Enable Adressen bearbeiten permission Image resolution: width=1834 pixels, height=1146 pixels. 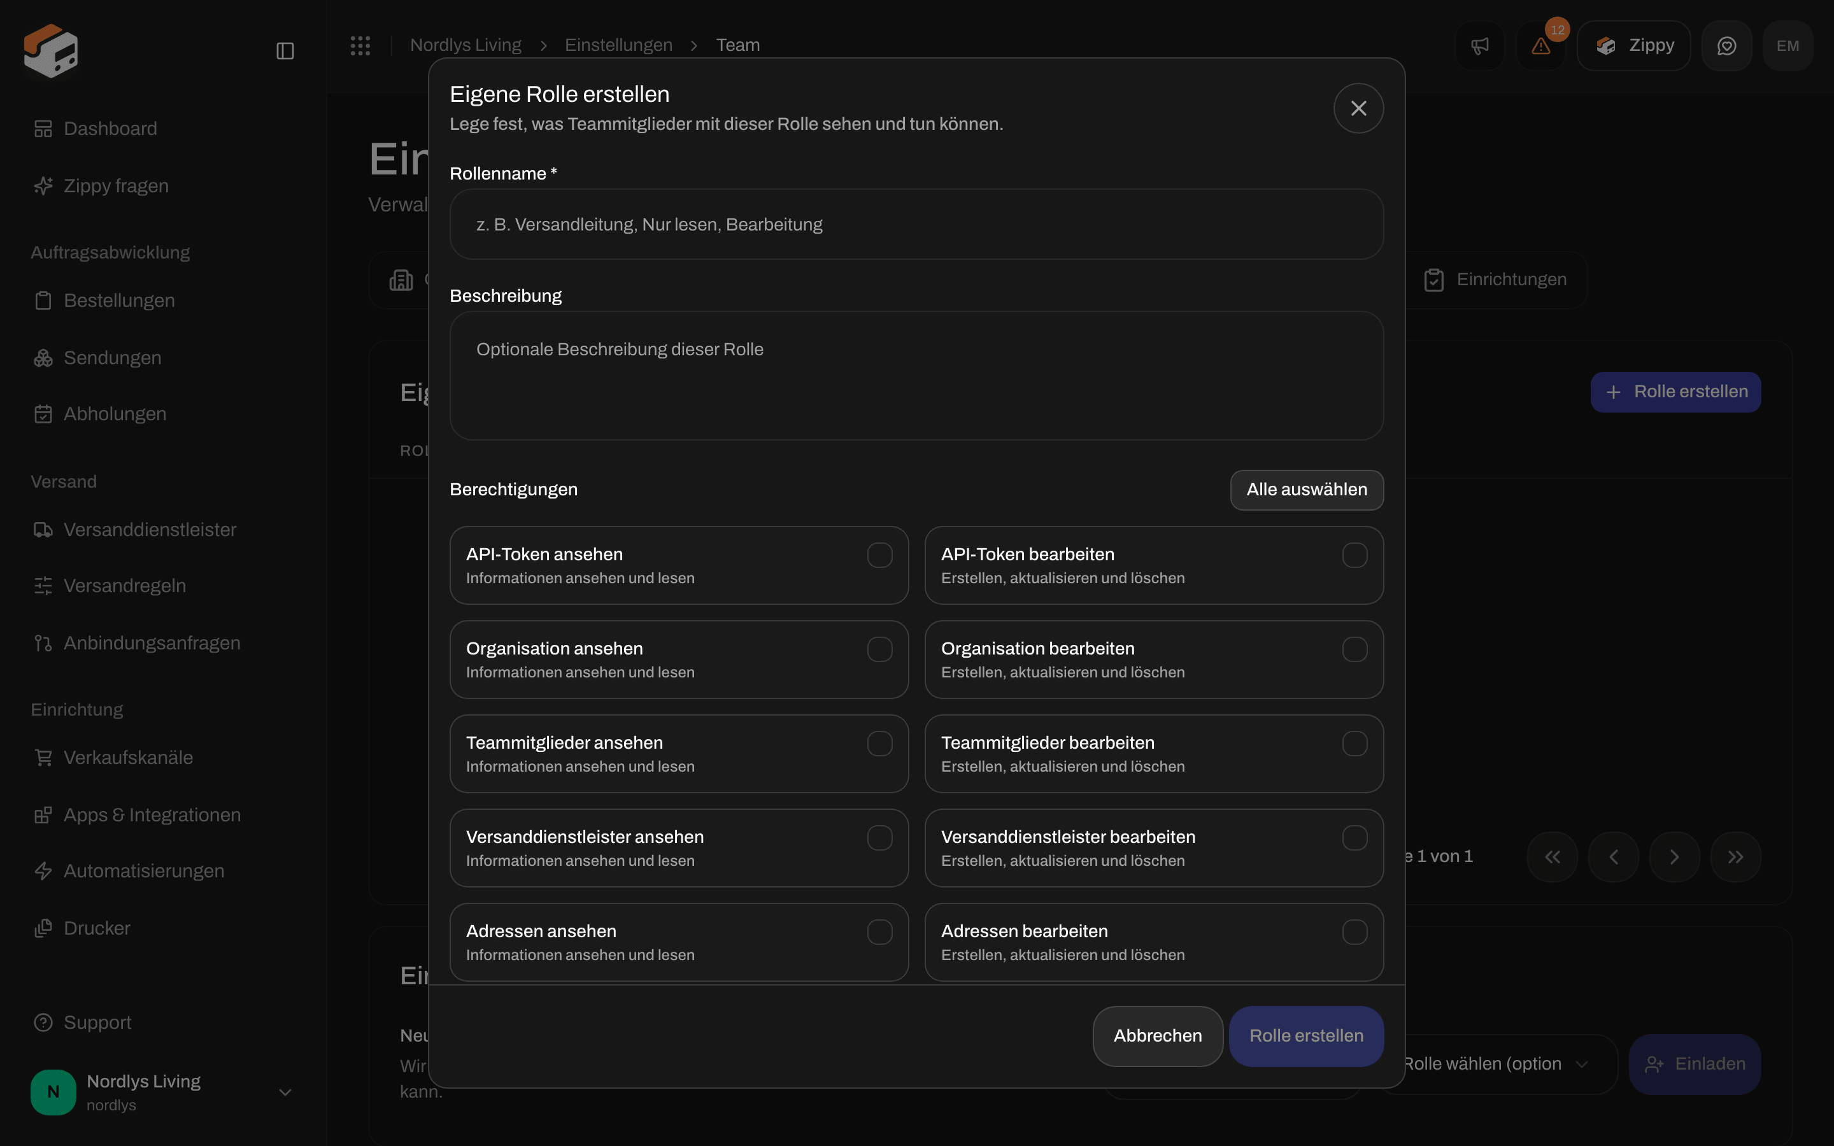(1354, 931)
